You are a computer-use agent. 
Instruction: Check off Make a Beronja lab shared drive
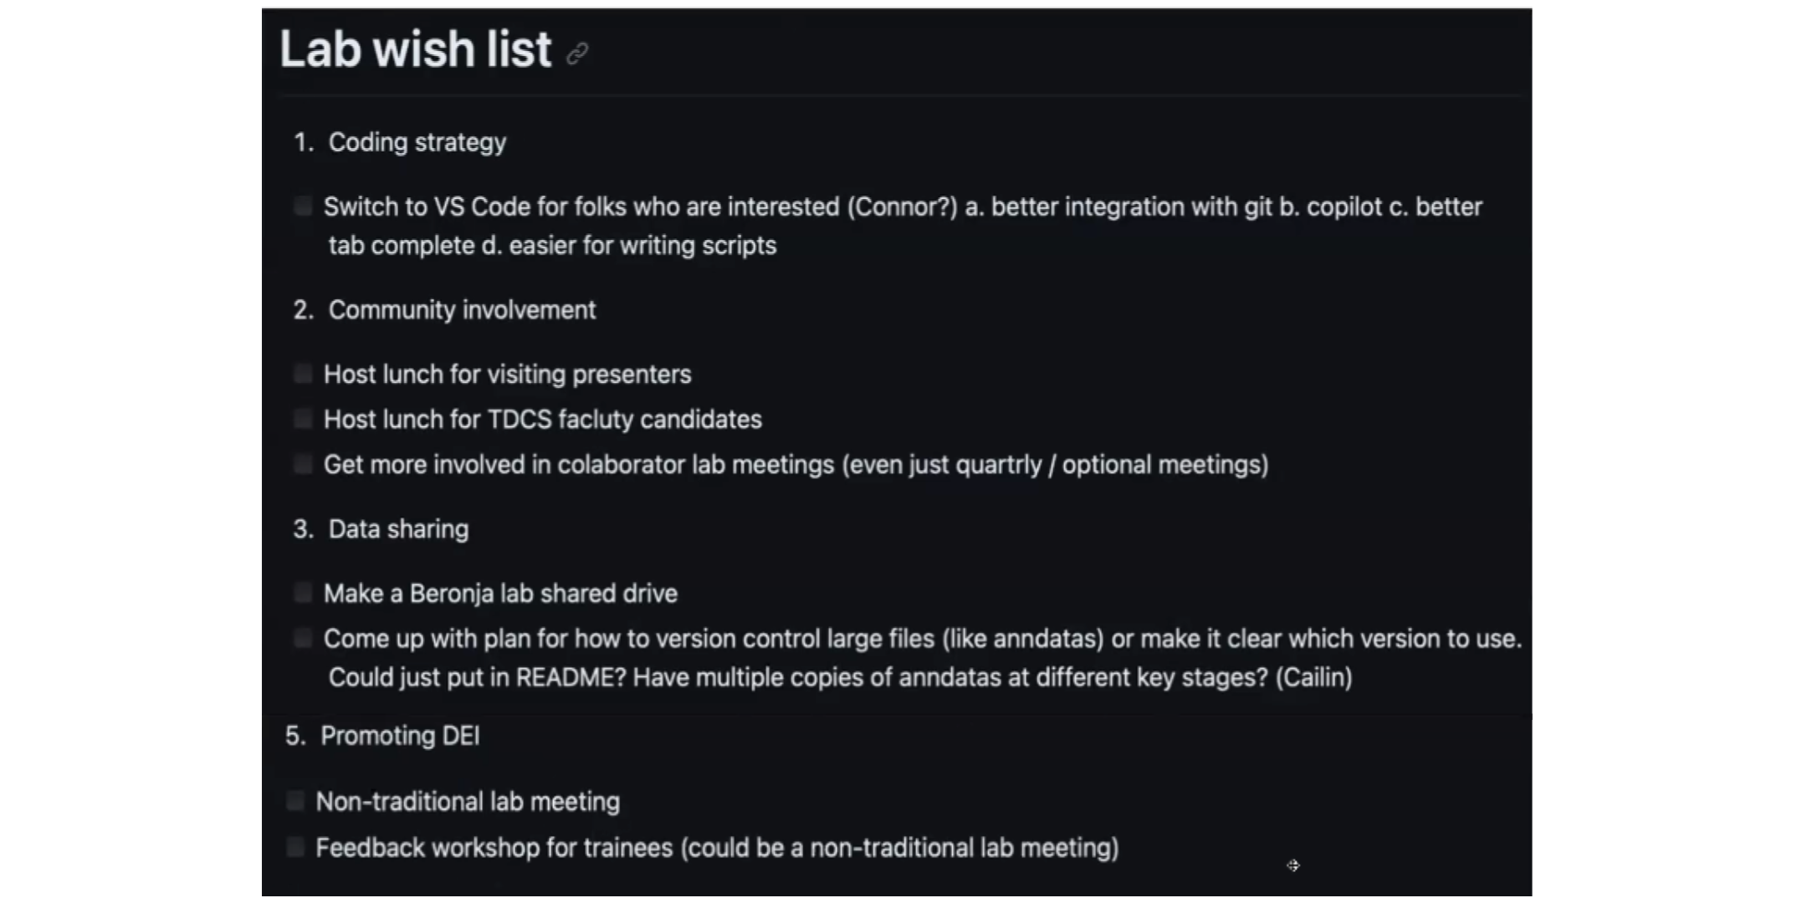pyautogui.click(x=303, y=593)
